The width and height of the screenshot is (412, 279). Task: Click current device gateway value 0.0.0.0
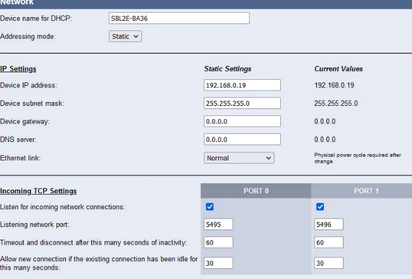click(x=325, y=121)
